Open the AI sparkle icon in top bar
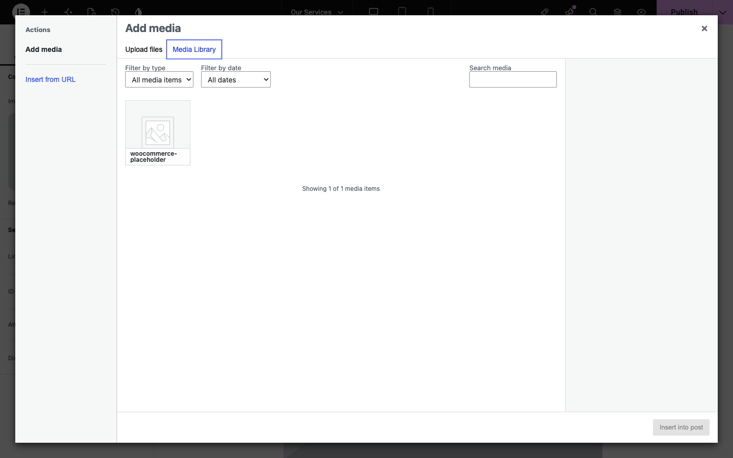Screen dimensions: 733x458 (68, 12)
